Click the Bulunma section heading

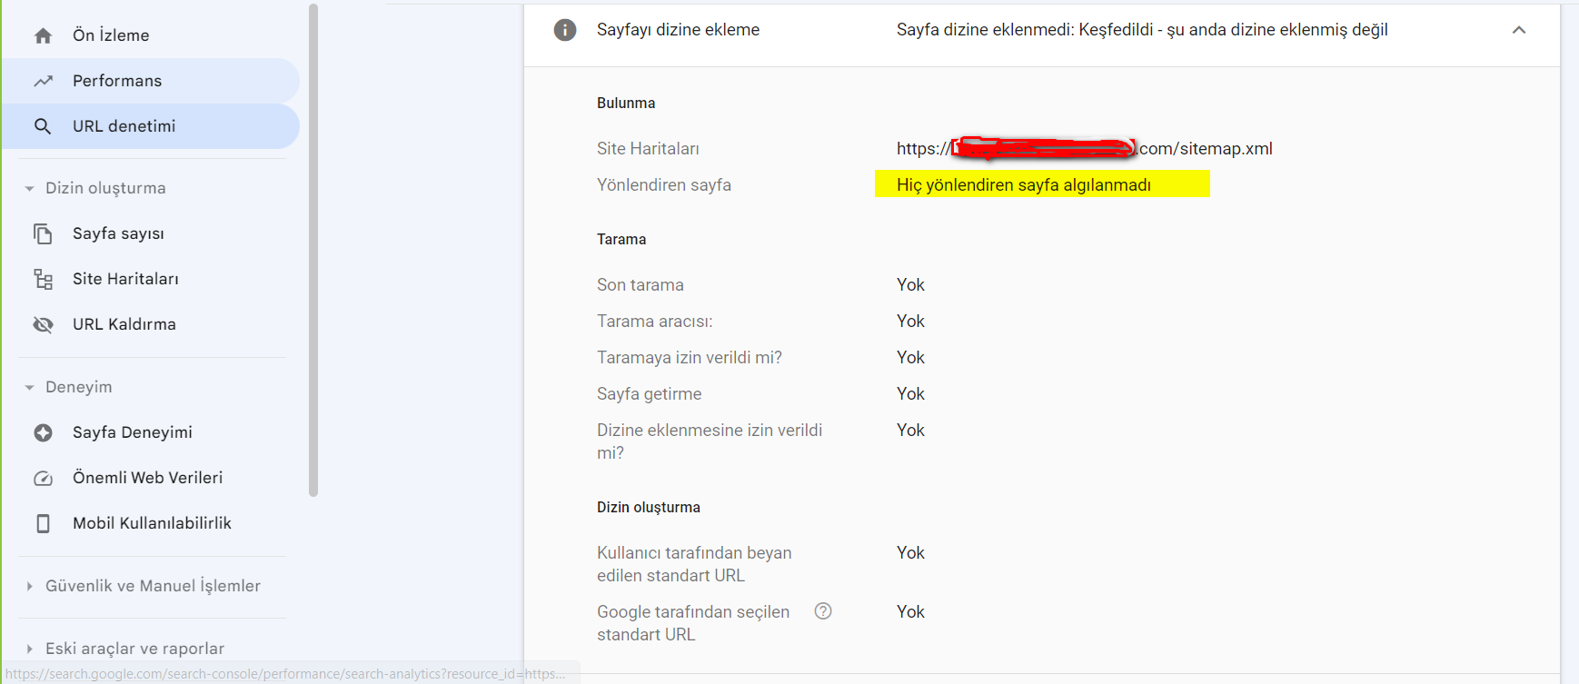click(626, 103)
